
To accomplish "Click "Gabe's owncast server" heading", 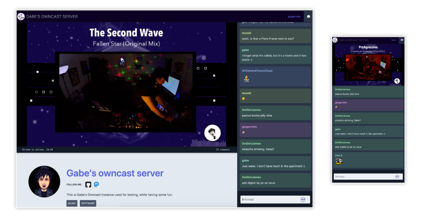I will 115,173.
